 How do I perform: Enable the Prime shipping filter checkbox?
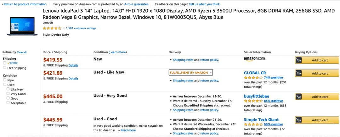[5, 63]
